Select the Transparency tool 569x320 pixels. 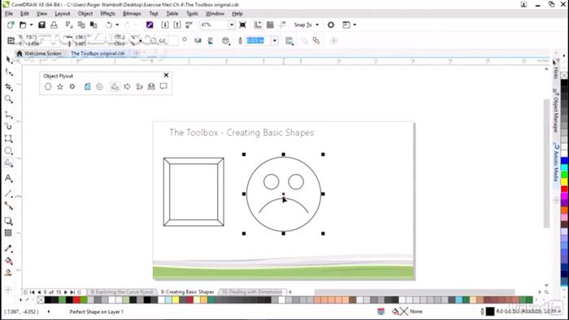(9, 232)
